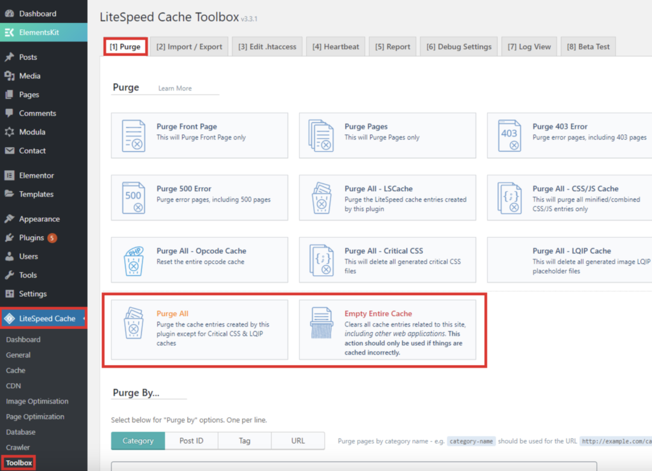The image size is (652, 471).
Task: Click the Comments speech bubble icon
Action: click(9, 113)
